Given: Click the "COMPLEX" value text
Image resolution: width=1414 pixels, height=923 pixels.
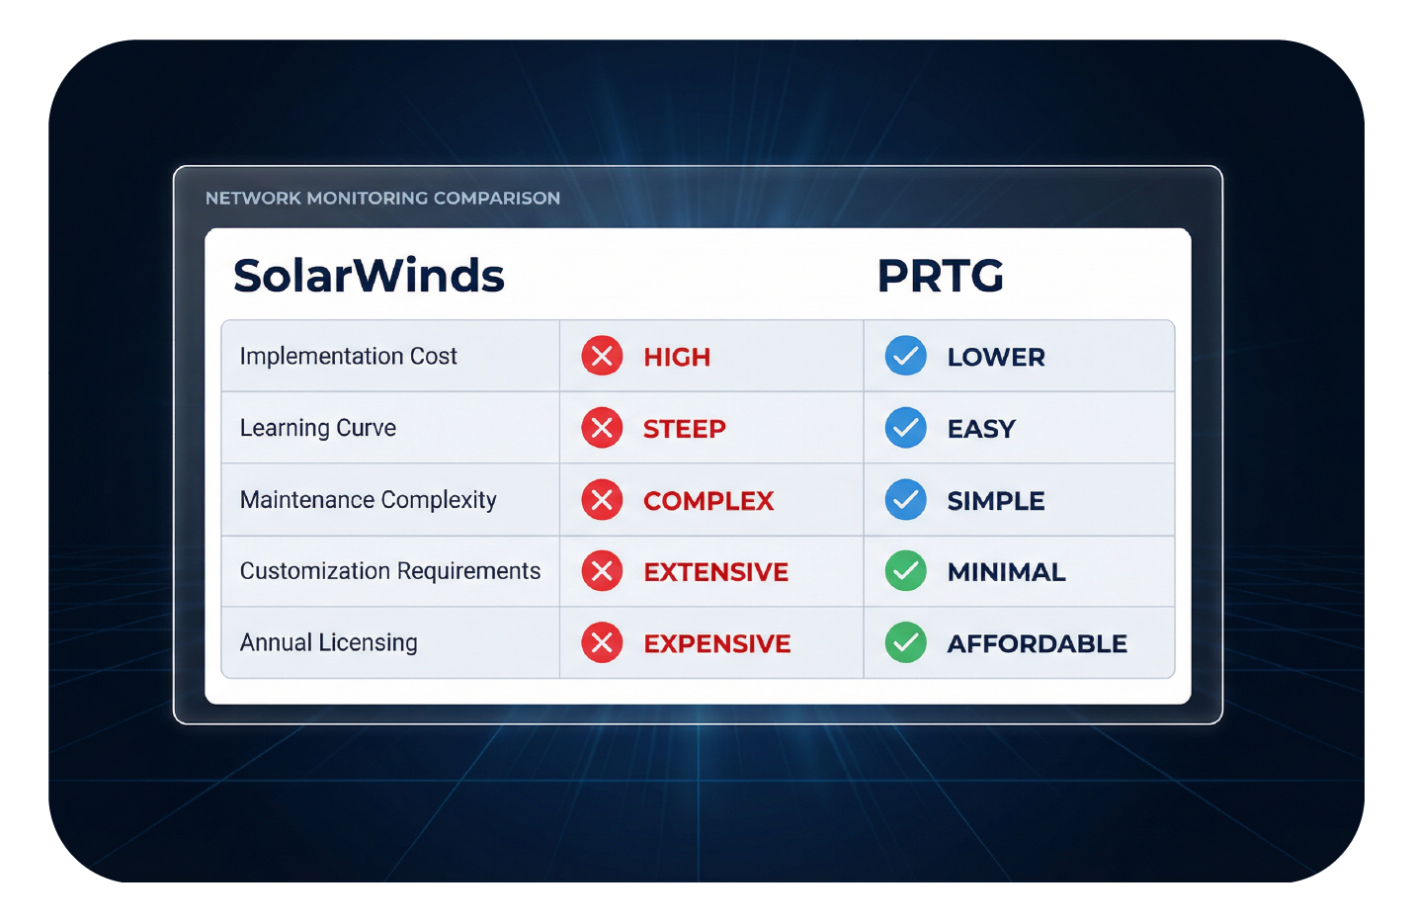Looking at the screenshot, I should click(x=708, y=501).
